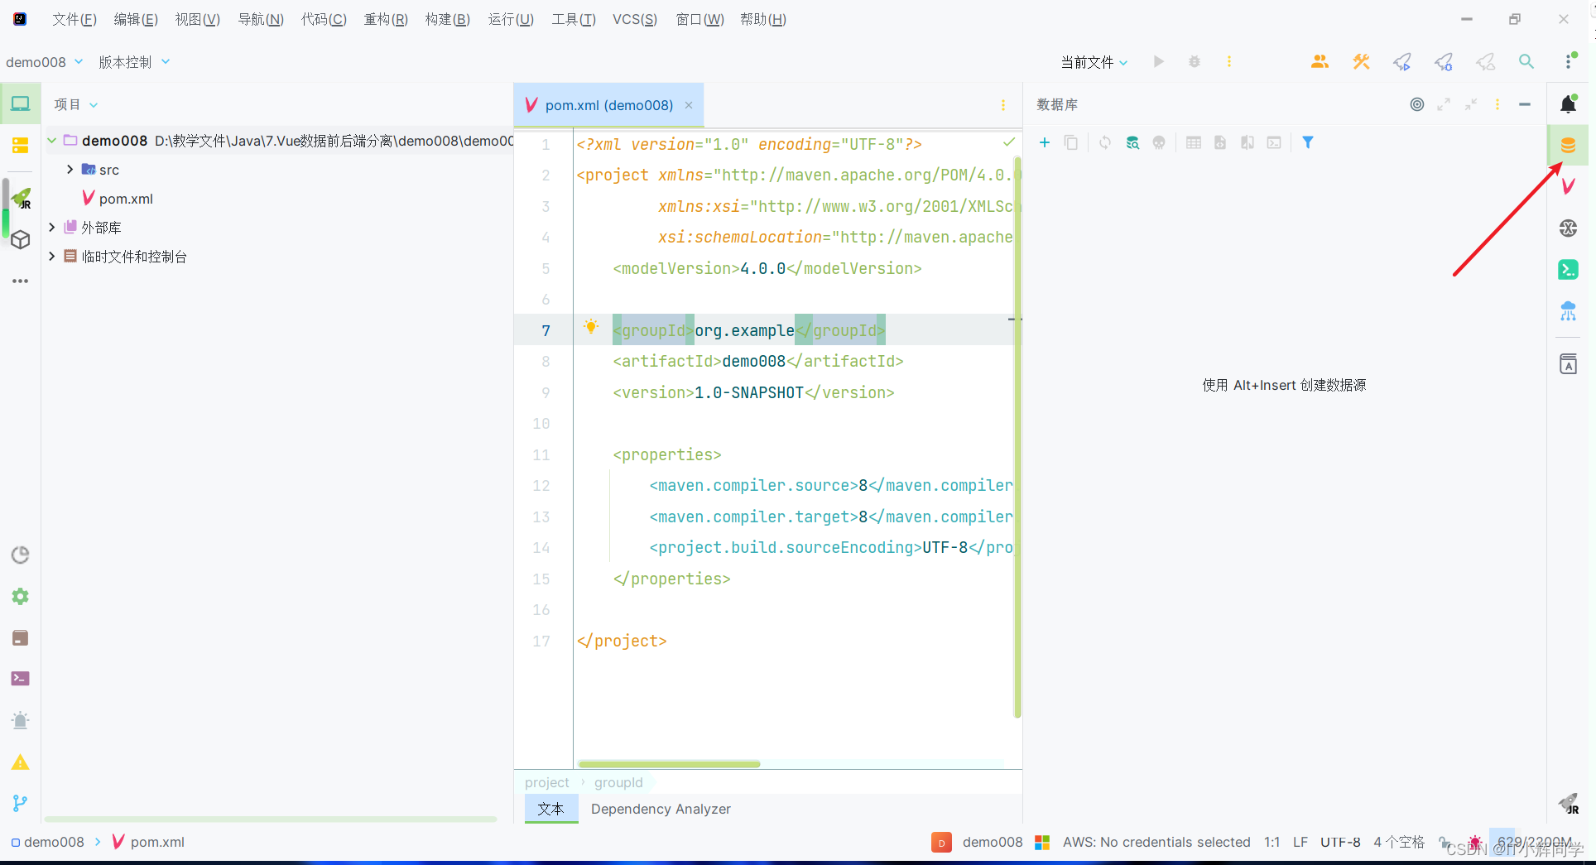Click the duplicate data source icon
The image size is (1596, 865).
[1071, 142]
